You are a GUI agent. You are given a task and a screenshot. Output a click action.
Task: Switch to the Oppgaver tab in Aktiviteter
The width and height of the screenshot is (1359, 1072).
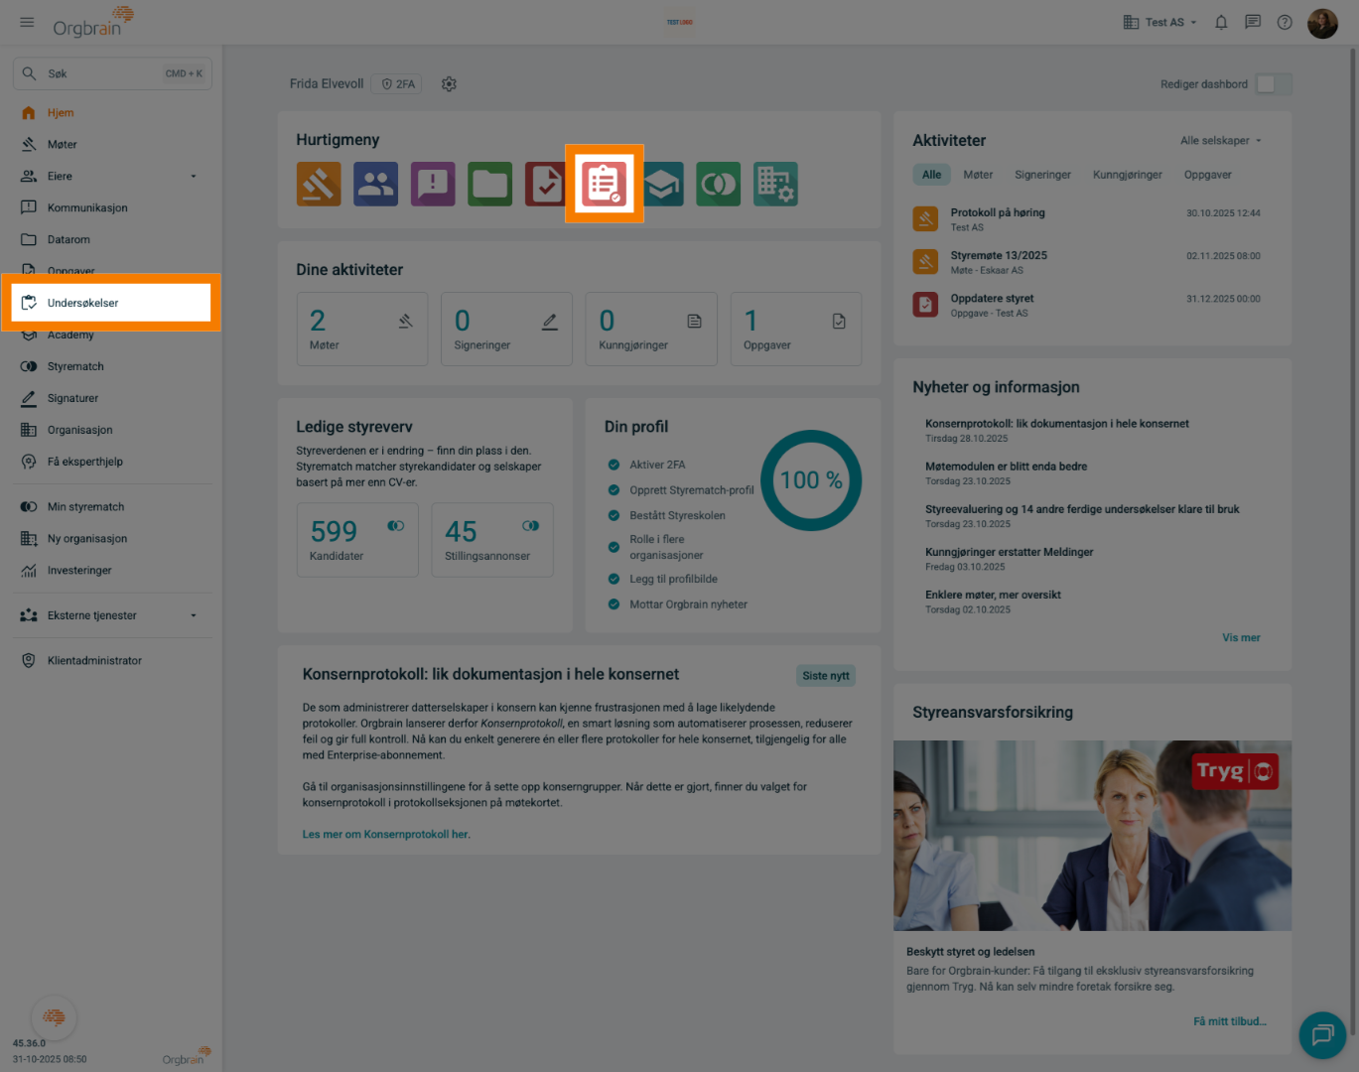pyautogui.click(x=1207, y=175)
